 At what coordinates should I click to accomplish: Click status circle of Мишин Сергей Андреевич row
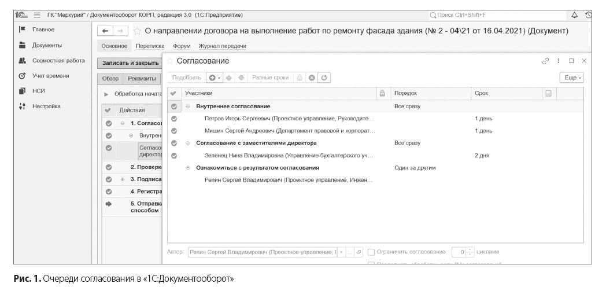(x=174, y=131)
